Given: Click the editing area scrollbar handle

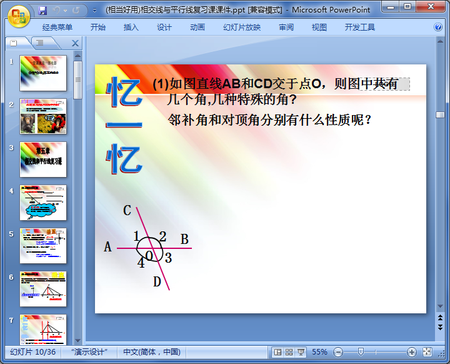Looking at the screenshot, I should (440, 115).
